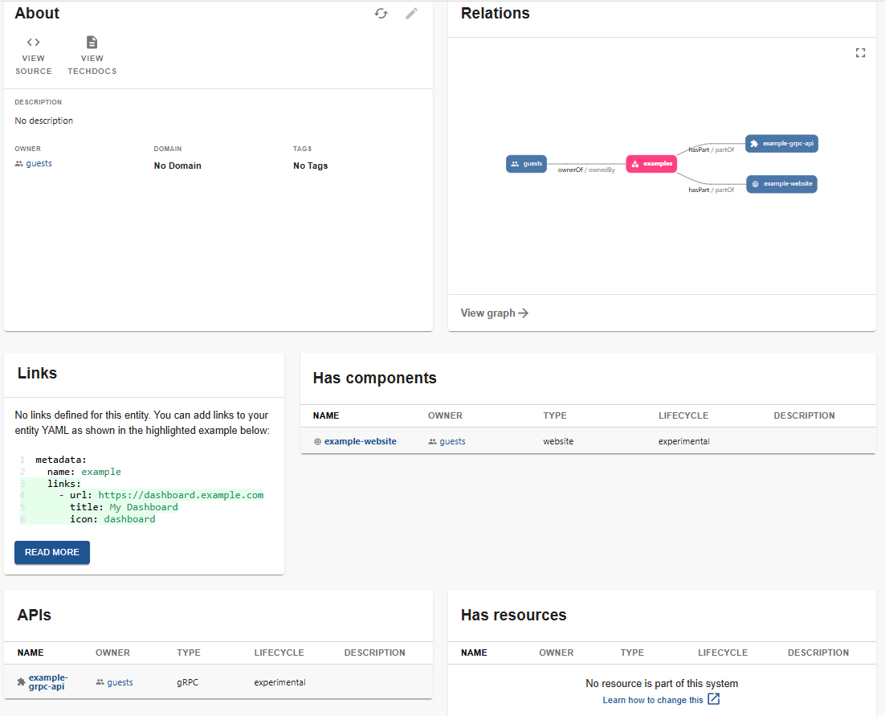Click Learn how to change this link
The height and width of the screenshot is (716, 885).
(x=652, y=700)
